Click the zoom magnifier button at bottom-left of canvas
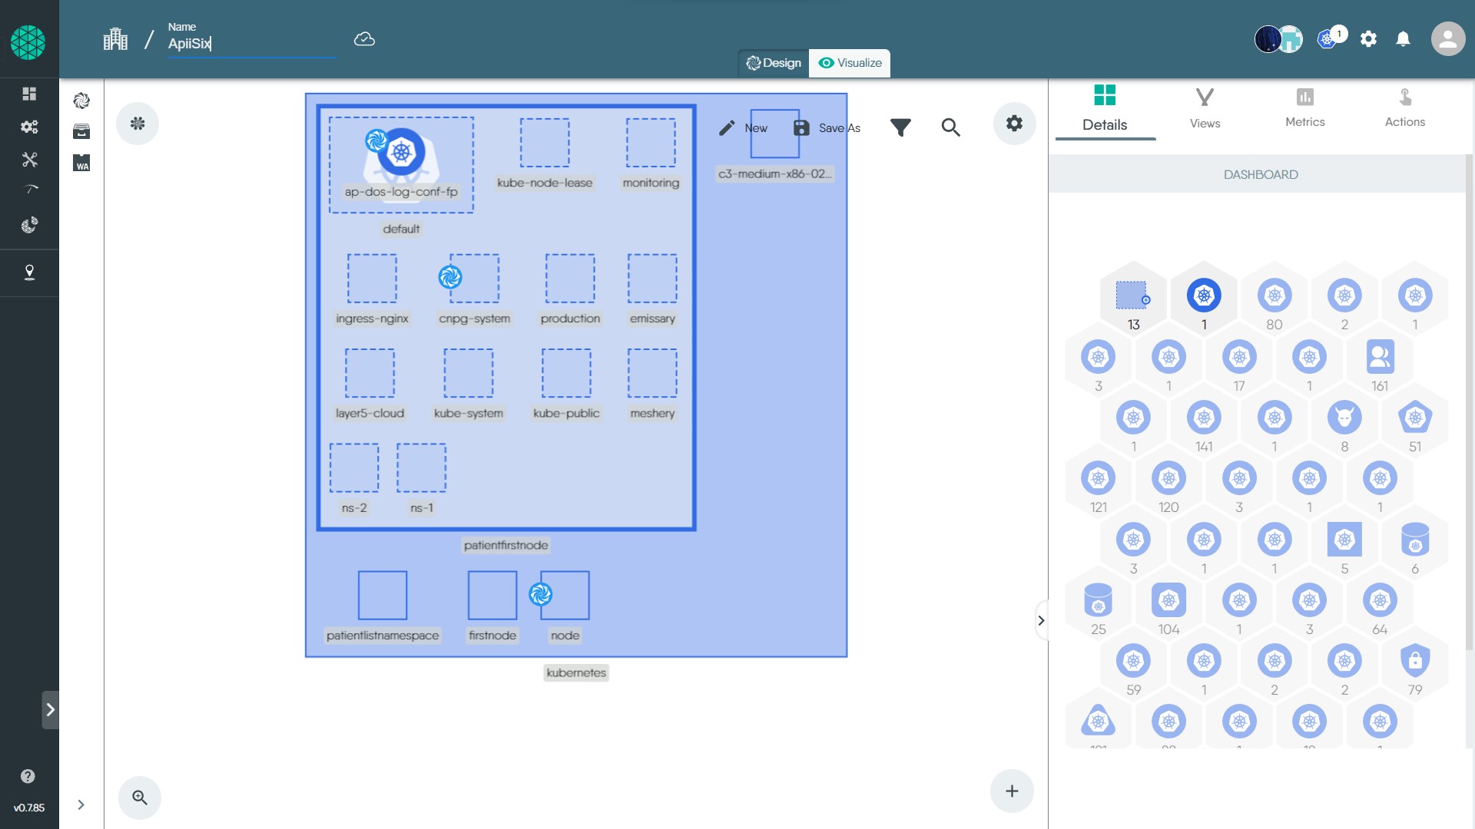Image resolution: width=1475 pixels, height=829 pixels. pyautogui.click(x=140, y=798)
